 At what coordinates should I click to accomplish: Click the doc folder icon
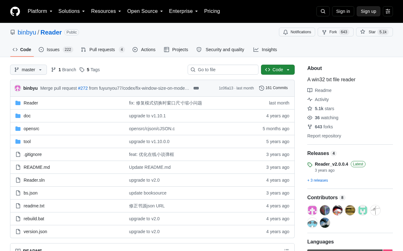click(x=18, y=116)
